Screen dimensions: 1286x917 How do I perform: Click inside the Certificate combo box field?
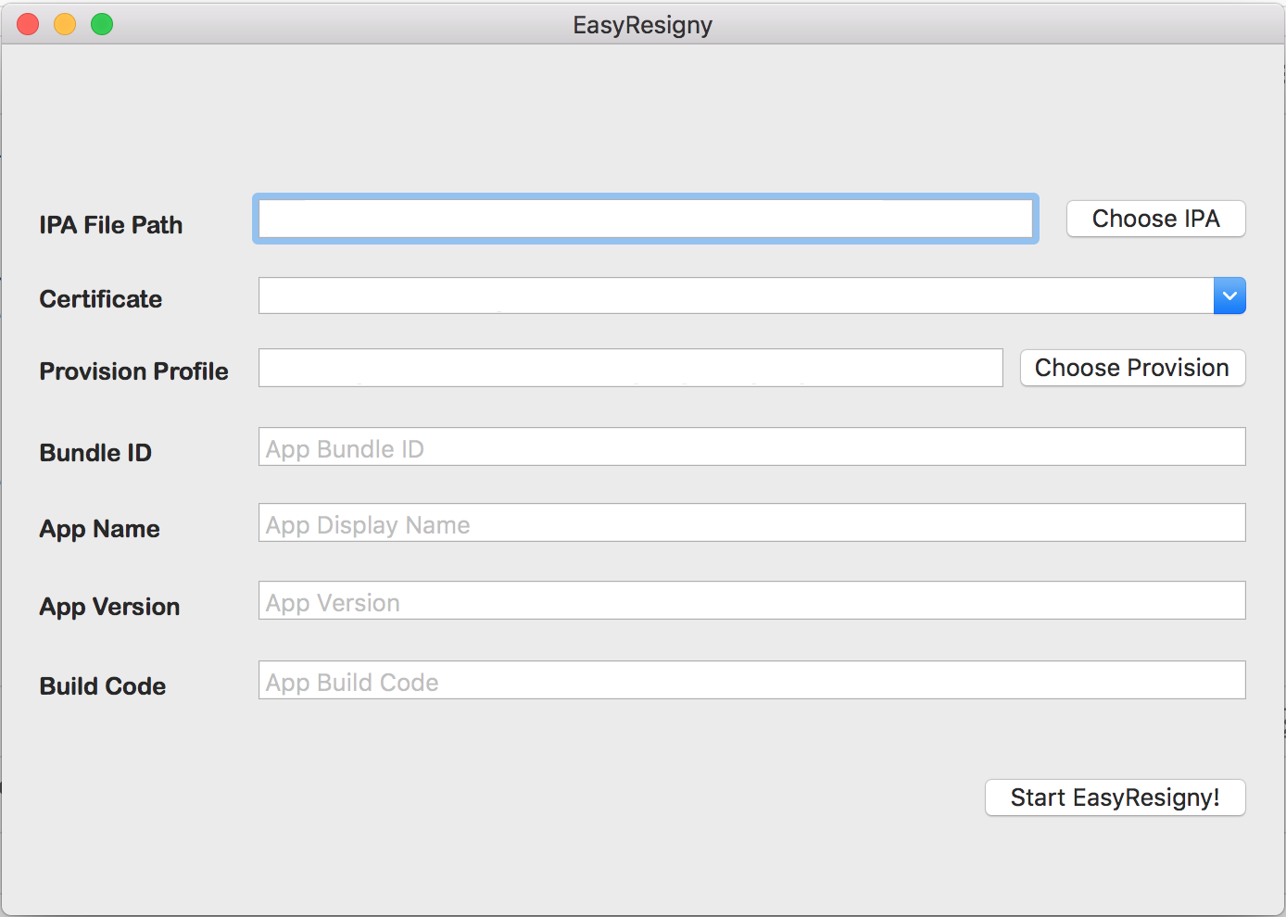click(x=735, y=296)
